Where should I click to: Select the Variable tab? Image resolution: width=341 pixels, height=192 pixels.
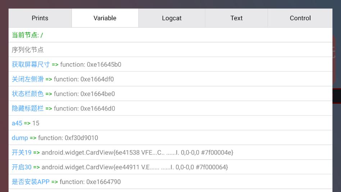105,18
